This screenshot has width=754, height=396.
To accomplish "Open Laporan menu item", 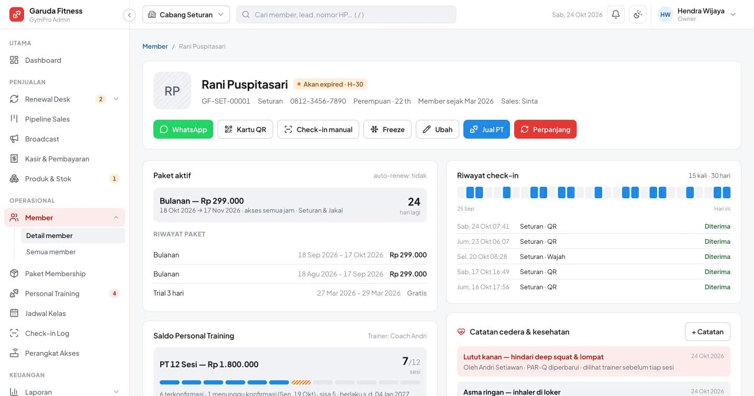I will pos(64,390).
